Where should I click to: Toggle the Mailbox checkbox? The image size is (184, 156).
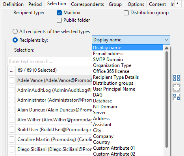59,13
